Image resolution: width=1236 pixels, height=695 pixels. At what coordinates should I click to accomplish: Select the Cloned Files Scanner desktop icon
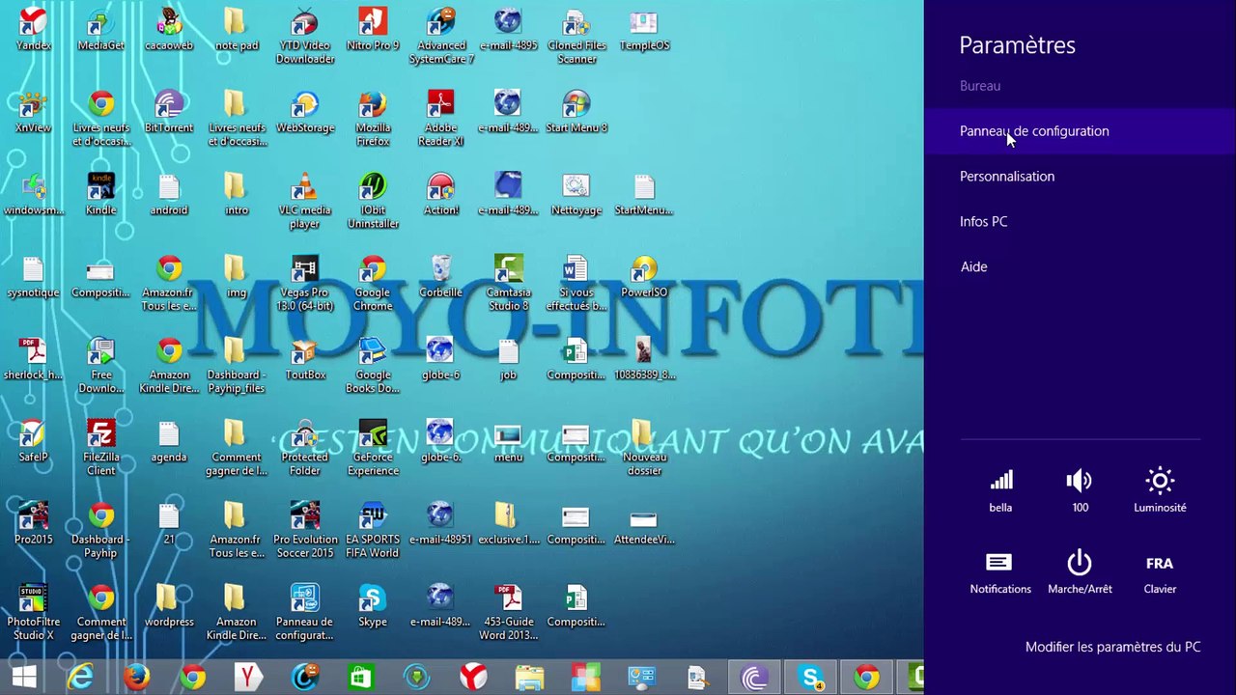coord(576,37)
